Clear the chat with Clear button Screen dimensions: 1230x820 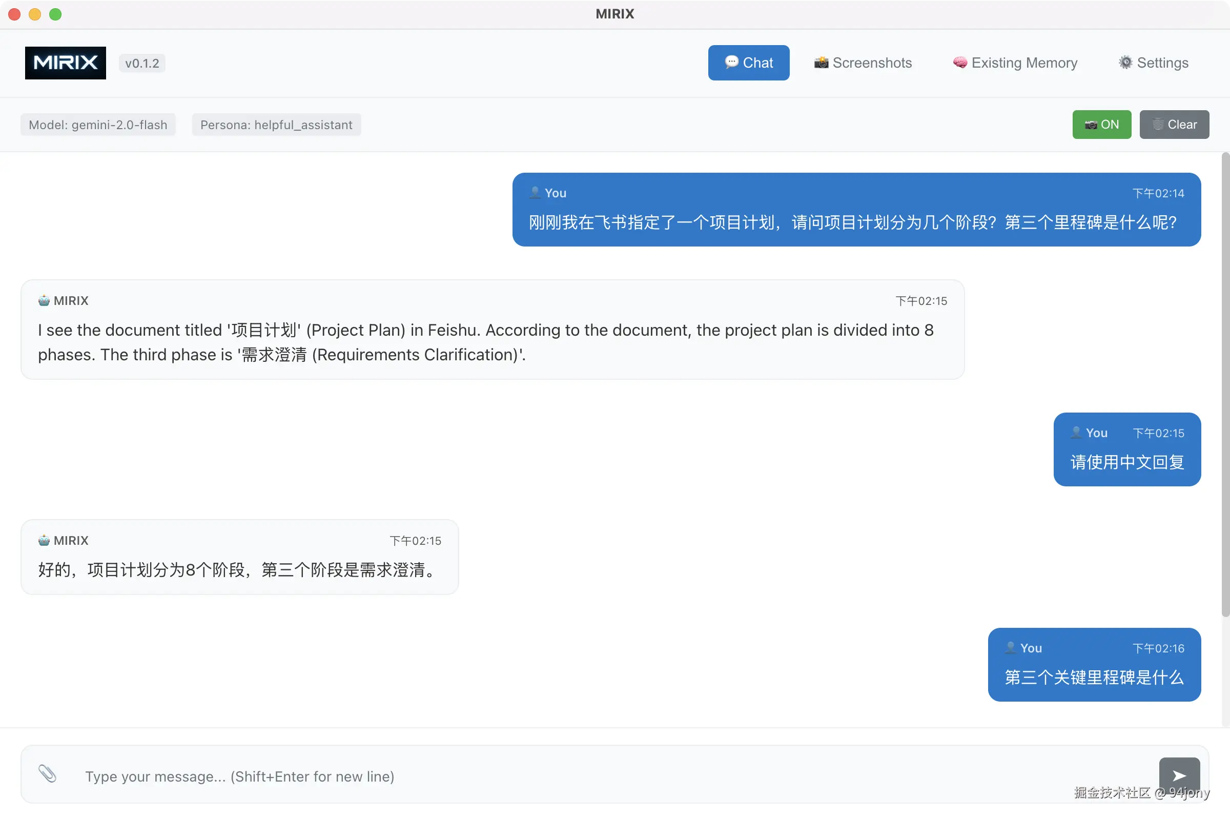point(1174,125)
